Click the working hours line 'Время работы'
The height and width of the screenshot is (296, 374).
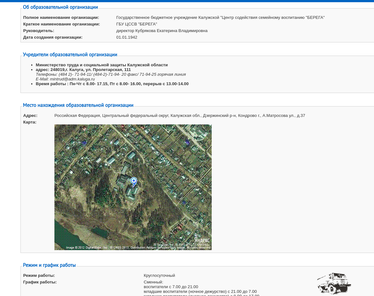coord(112,84)
